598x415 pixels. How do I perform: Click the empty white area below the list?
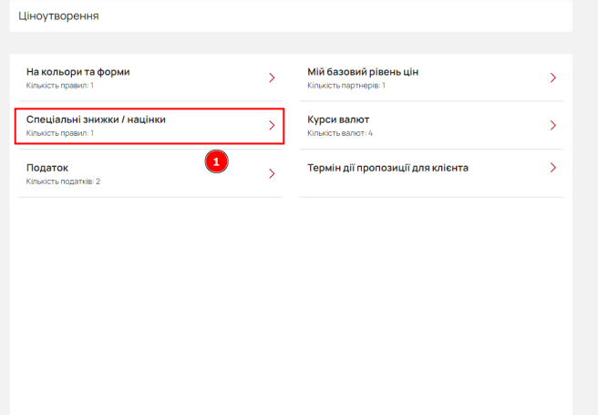pyautogui.click(x=291, y=306)
